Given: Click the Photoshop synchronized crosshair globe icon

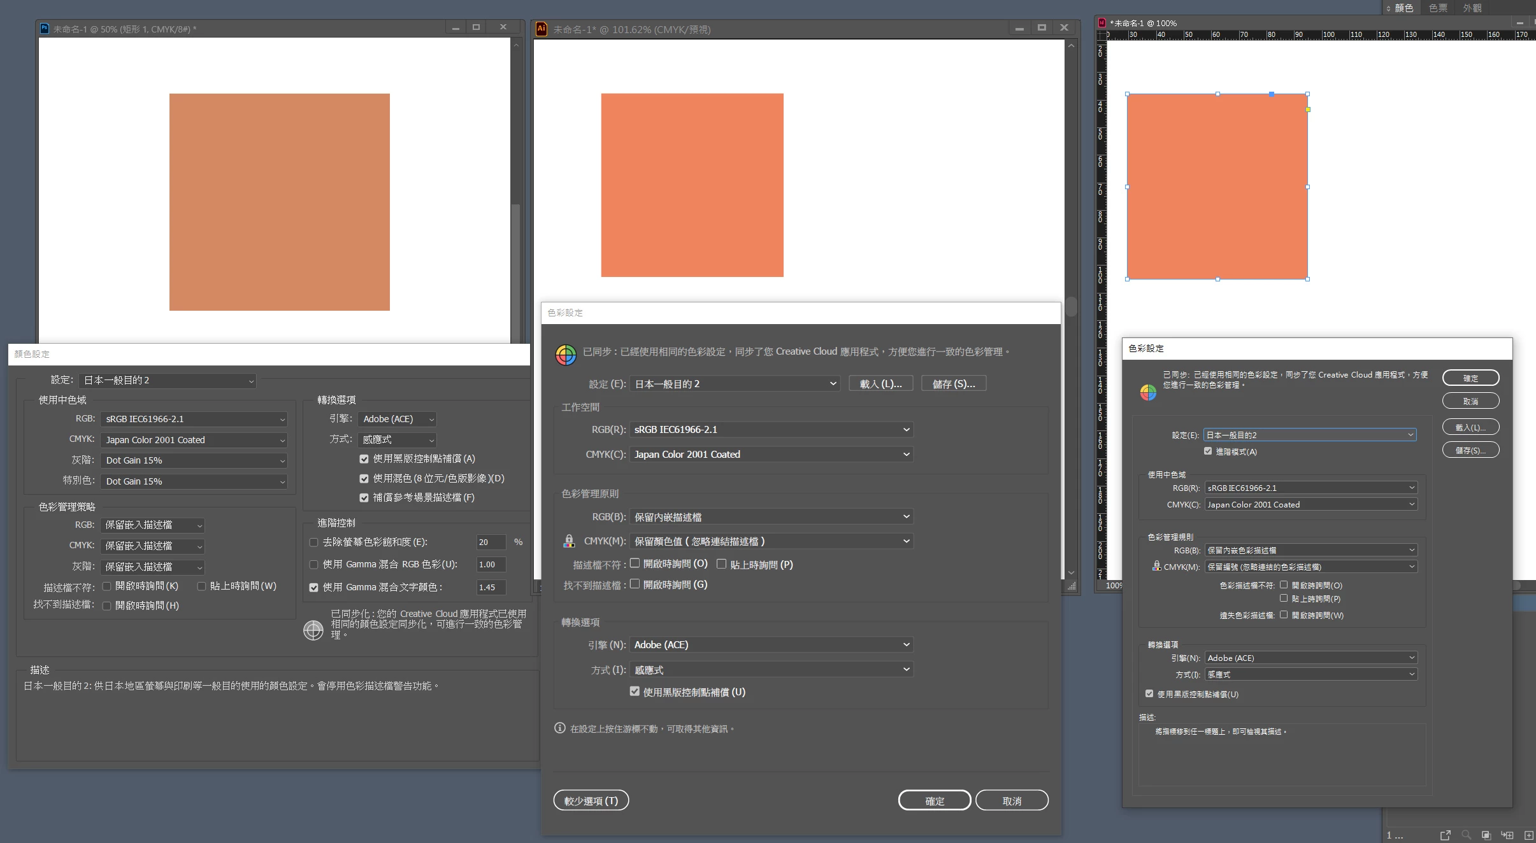Looking at the screenshot, I should coord(313,630).
